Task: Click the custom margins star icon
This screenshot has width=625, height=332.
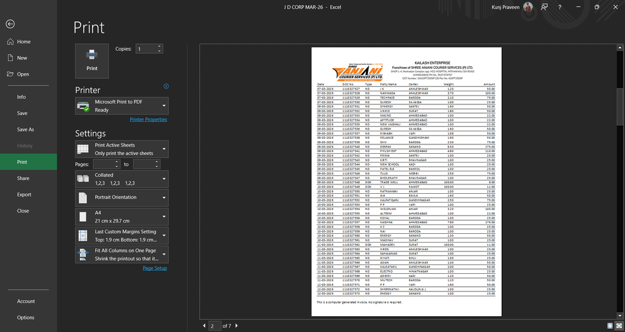Action: tap(83, 236)
